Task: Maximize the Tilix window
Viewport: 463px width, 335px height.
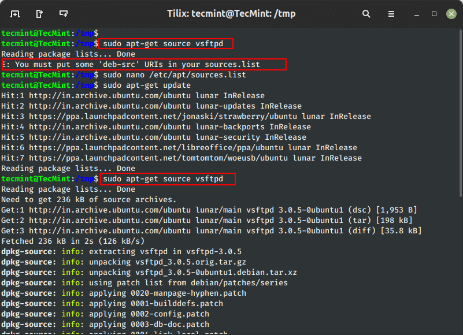Action: click(x=434, y=14)
